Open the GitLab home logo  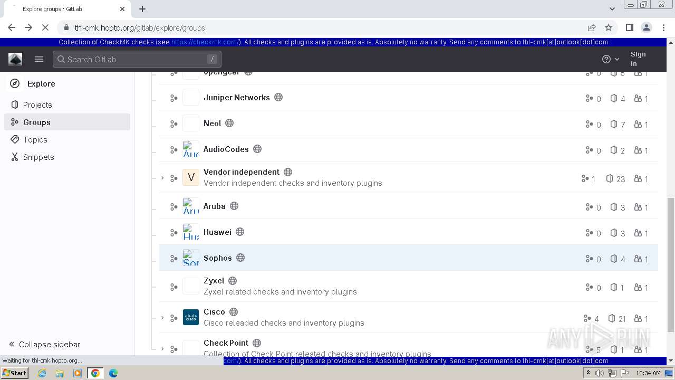15,59
